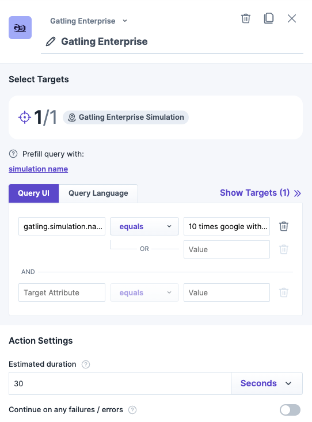The image size is (312, 422).
Task: Click the simulation name prefill link
Action: click(38, 169)
